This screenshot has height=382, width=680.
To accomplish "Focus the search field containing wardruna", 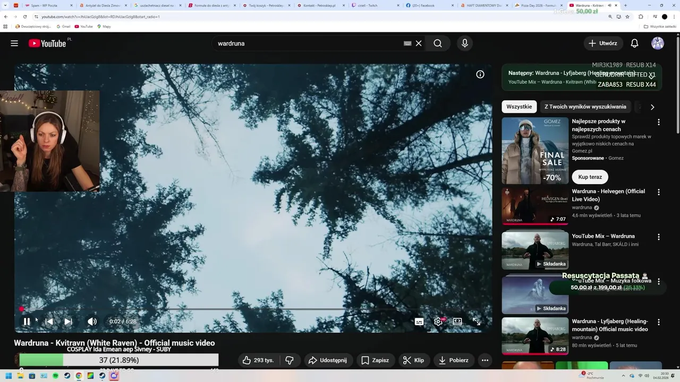I will click(x=308, y=44).
